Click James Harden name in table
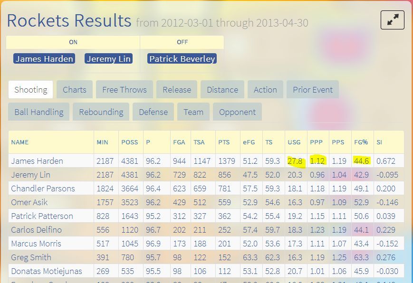Screen dimensions: 413x283 coord(37,161)
